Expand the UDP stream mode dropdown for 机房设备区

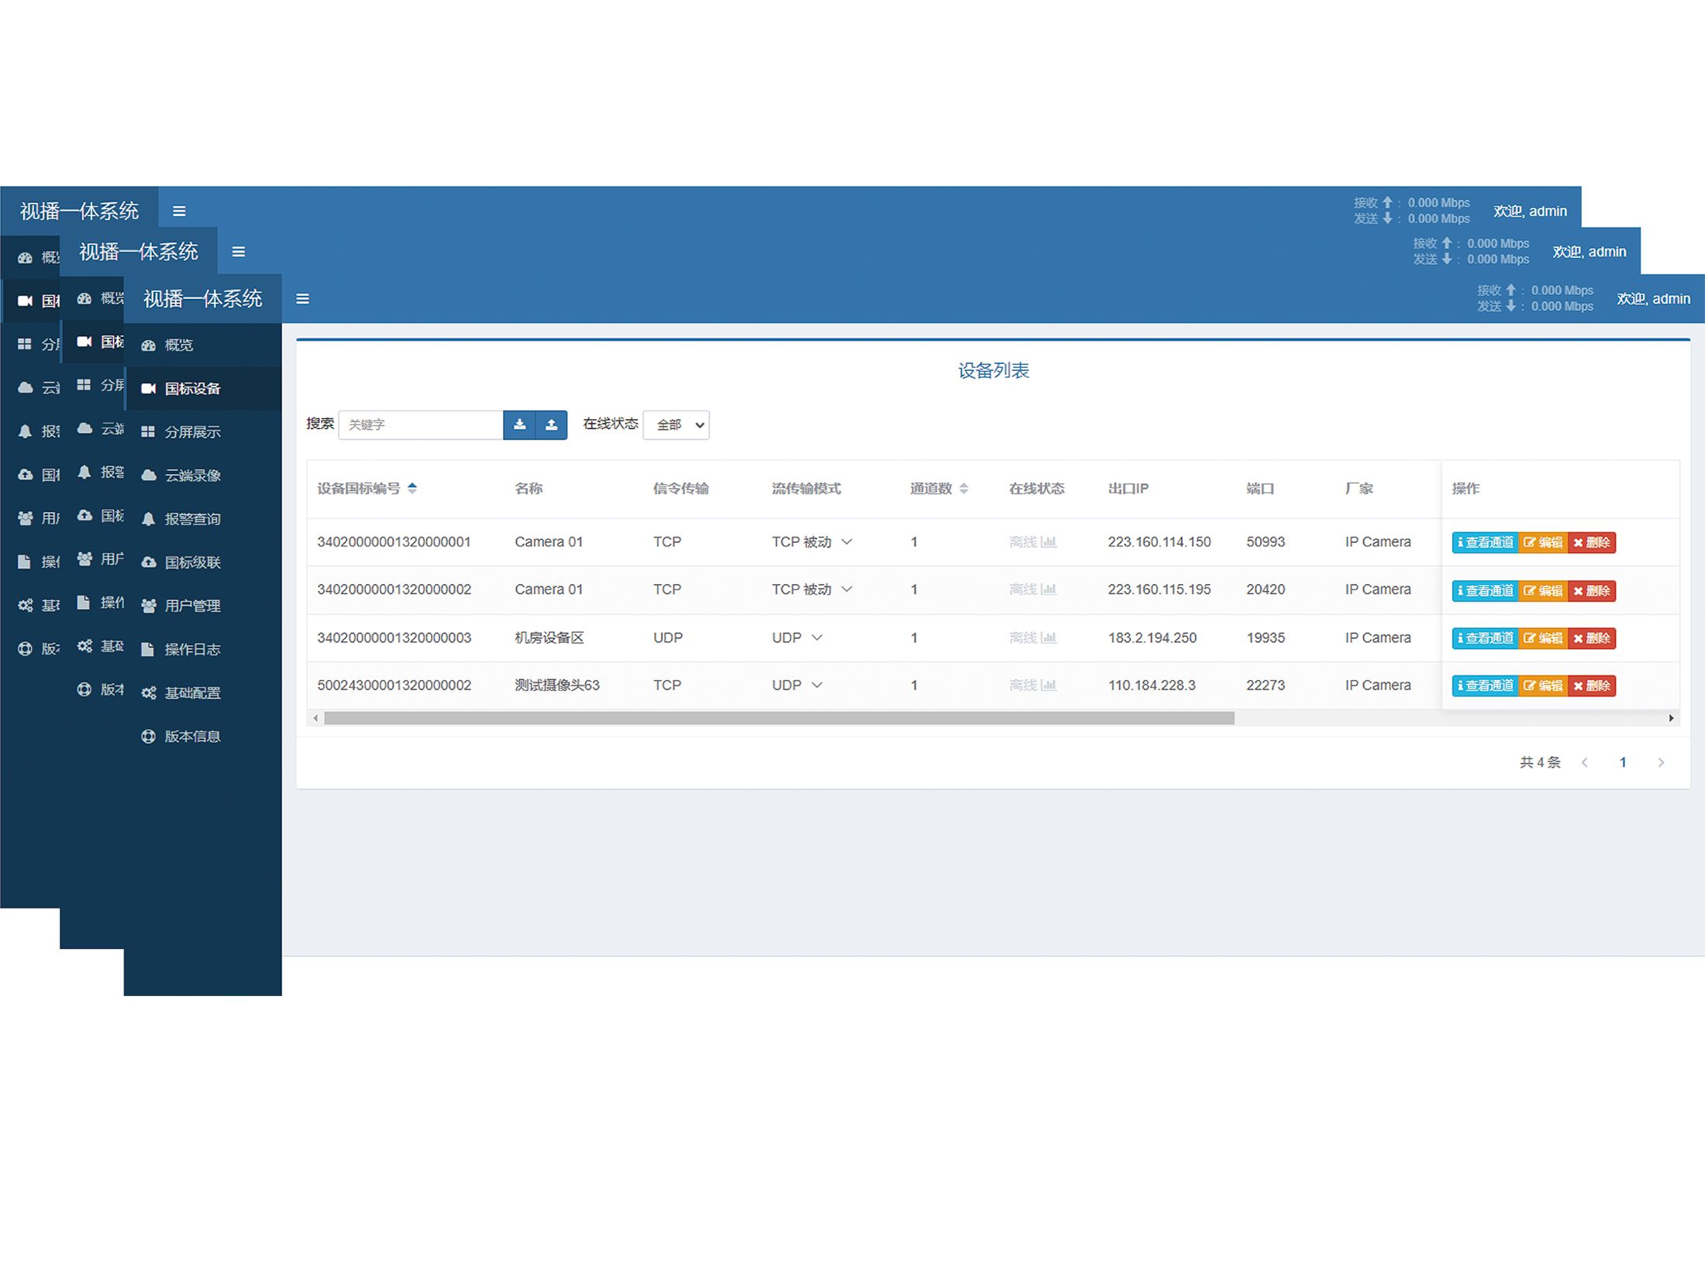click(x=817, y=637)
